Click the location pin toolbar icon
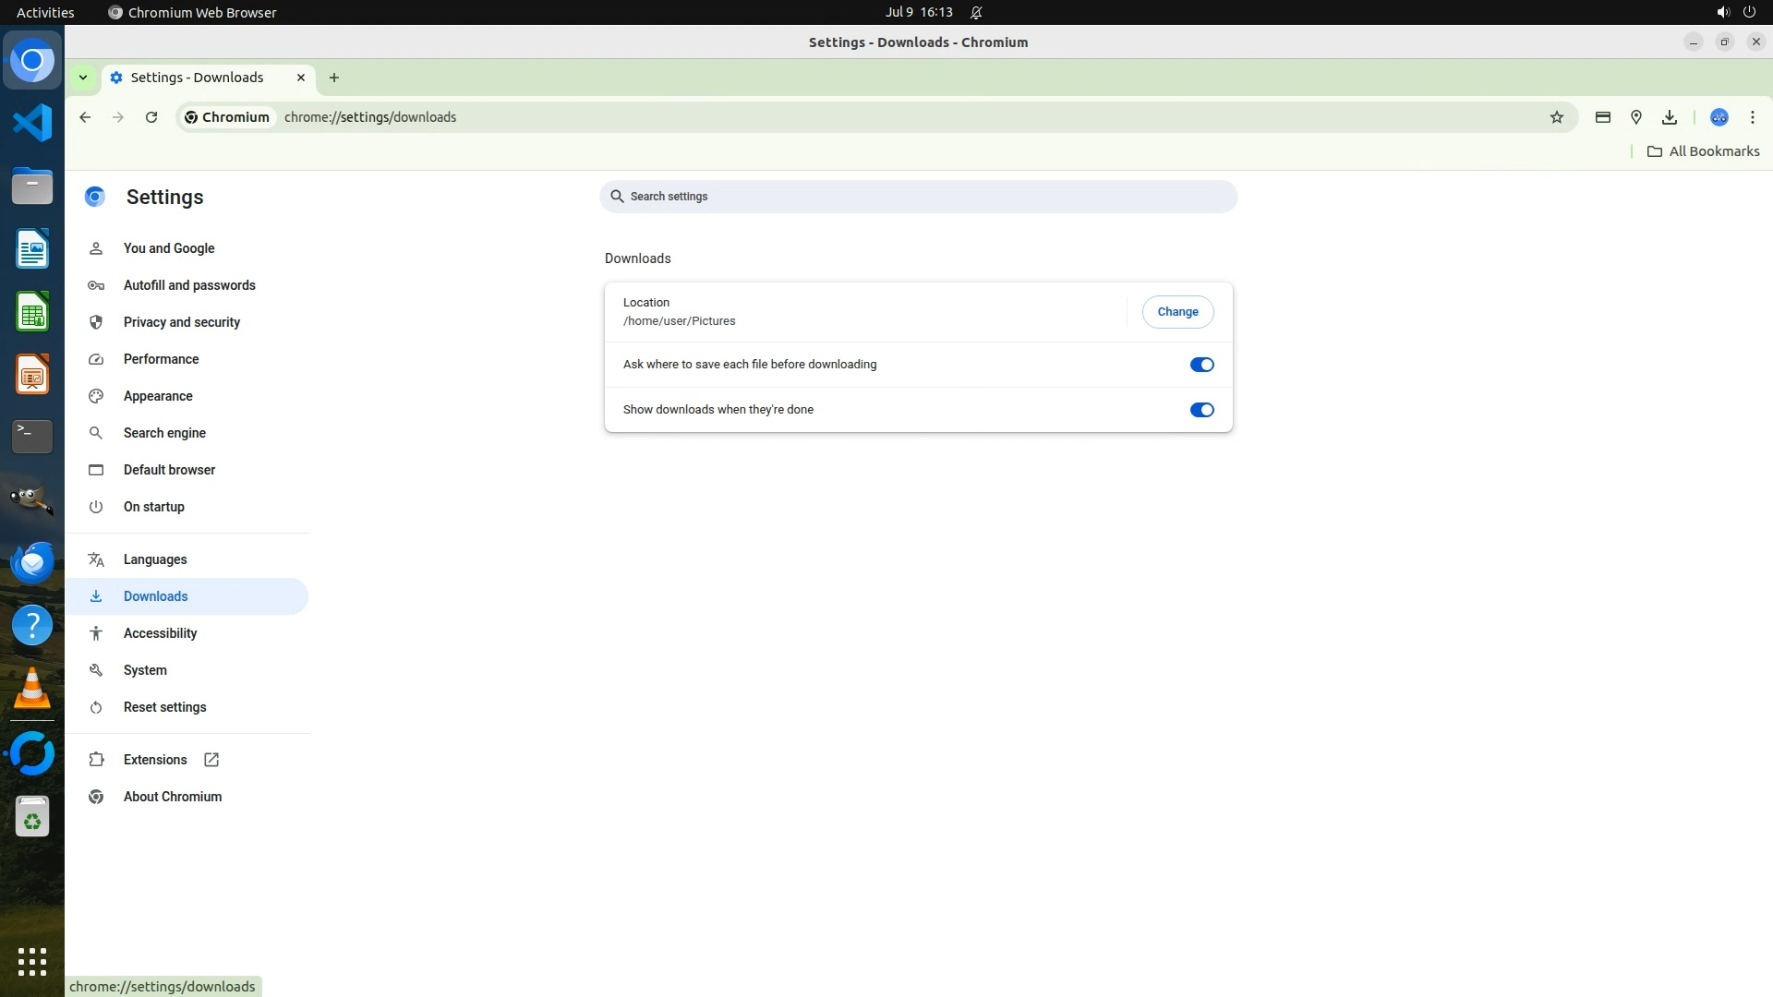Screen dimensions: 1773x997 click(x=1636, y=117)
